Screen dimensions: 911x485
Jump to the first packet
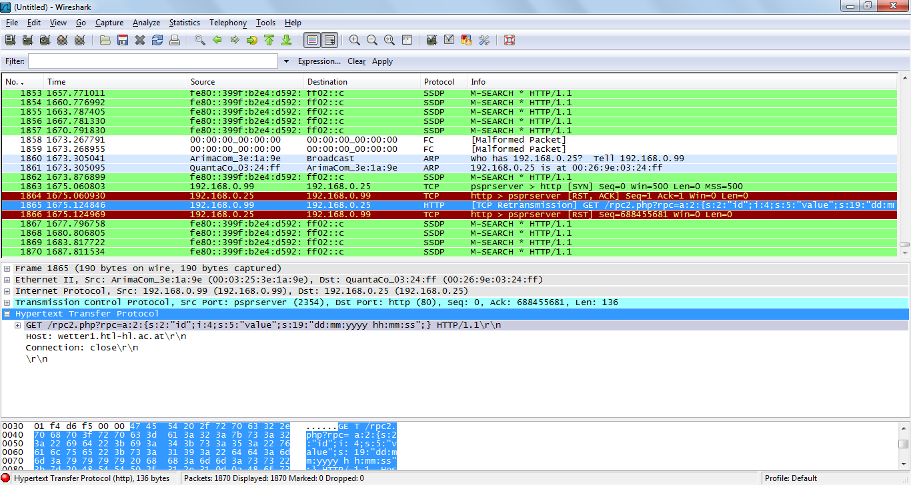tap(269, 40)
